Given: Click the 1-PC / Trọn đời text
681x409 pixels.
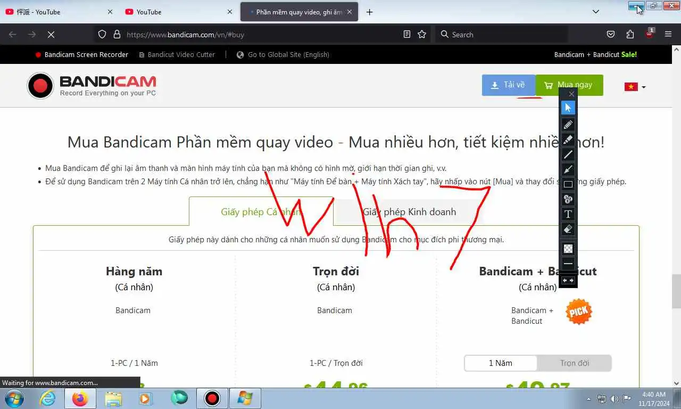Looking at the screenshot, I should click(x=336, y=363).
